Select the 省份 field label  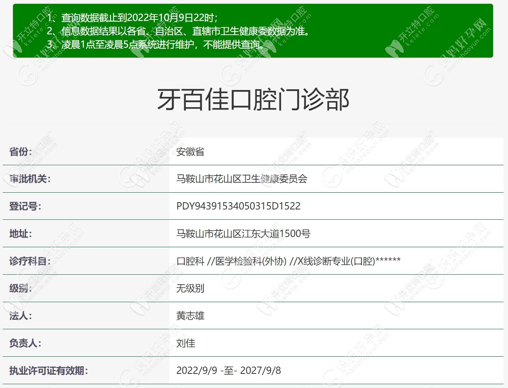(21, 152)
